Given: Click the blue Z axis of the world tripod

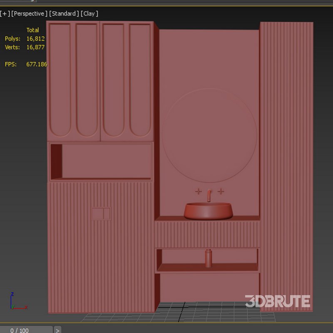Looking at the screenshot, I should pos(11,297).
